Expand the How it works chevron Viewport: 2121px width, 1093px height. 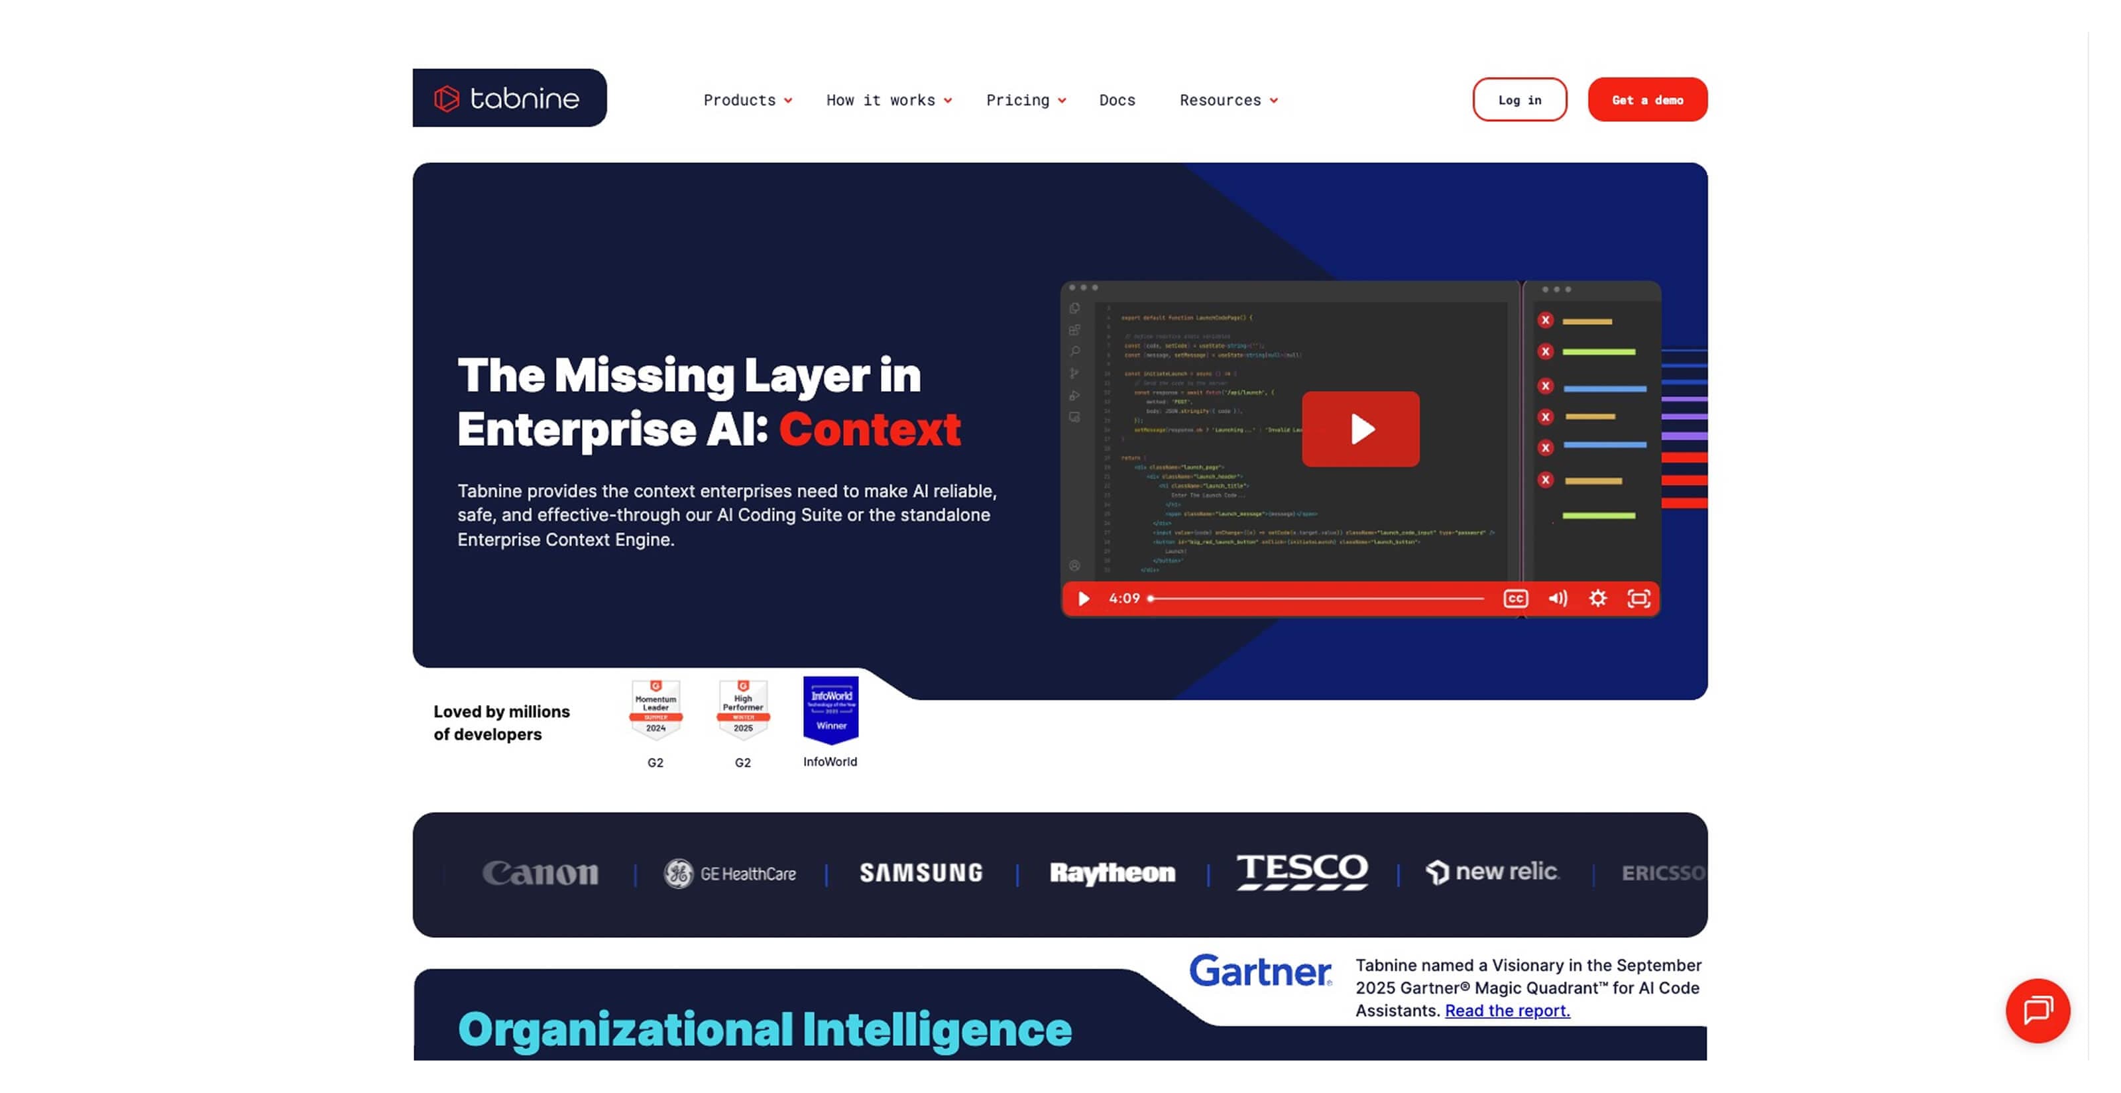(948, 101)
